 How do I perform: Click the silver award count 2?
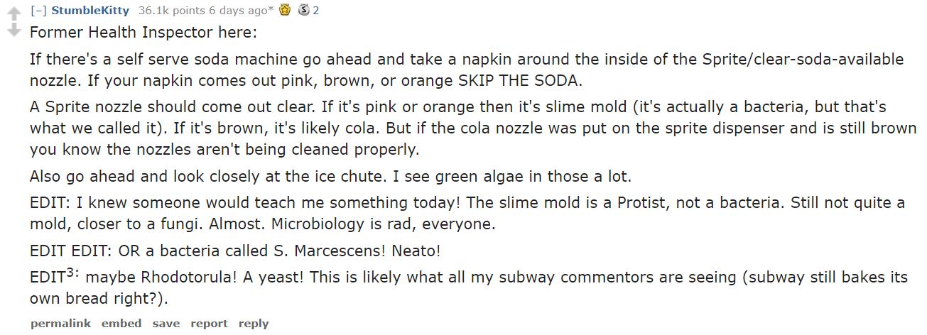[x=316, y=10]
